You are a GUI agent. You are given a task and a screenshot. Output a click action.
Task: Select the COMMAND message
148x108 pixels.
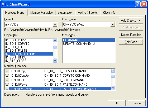point(89,40)
